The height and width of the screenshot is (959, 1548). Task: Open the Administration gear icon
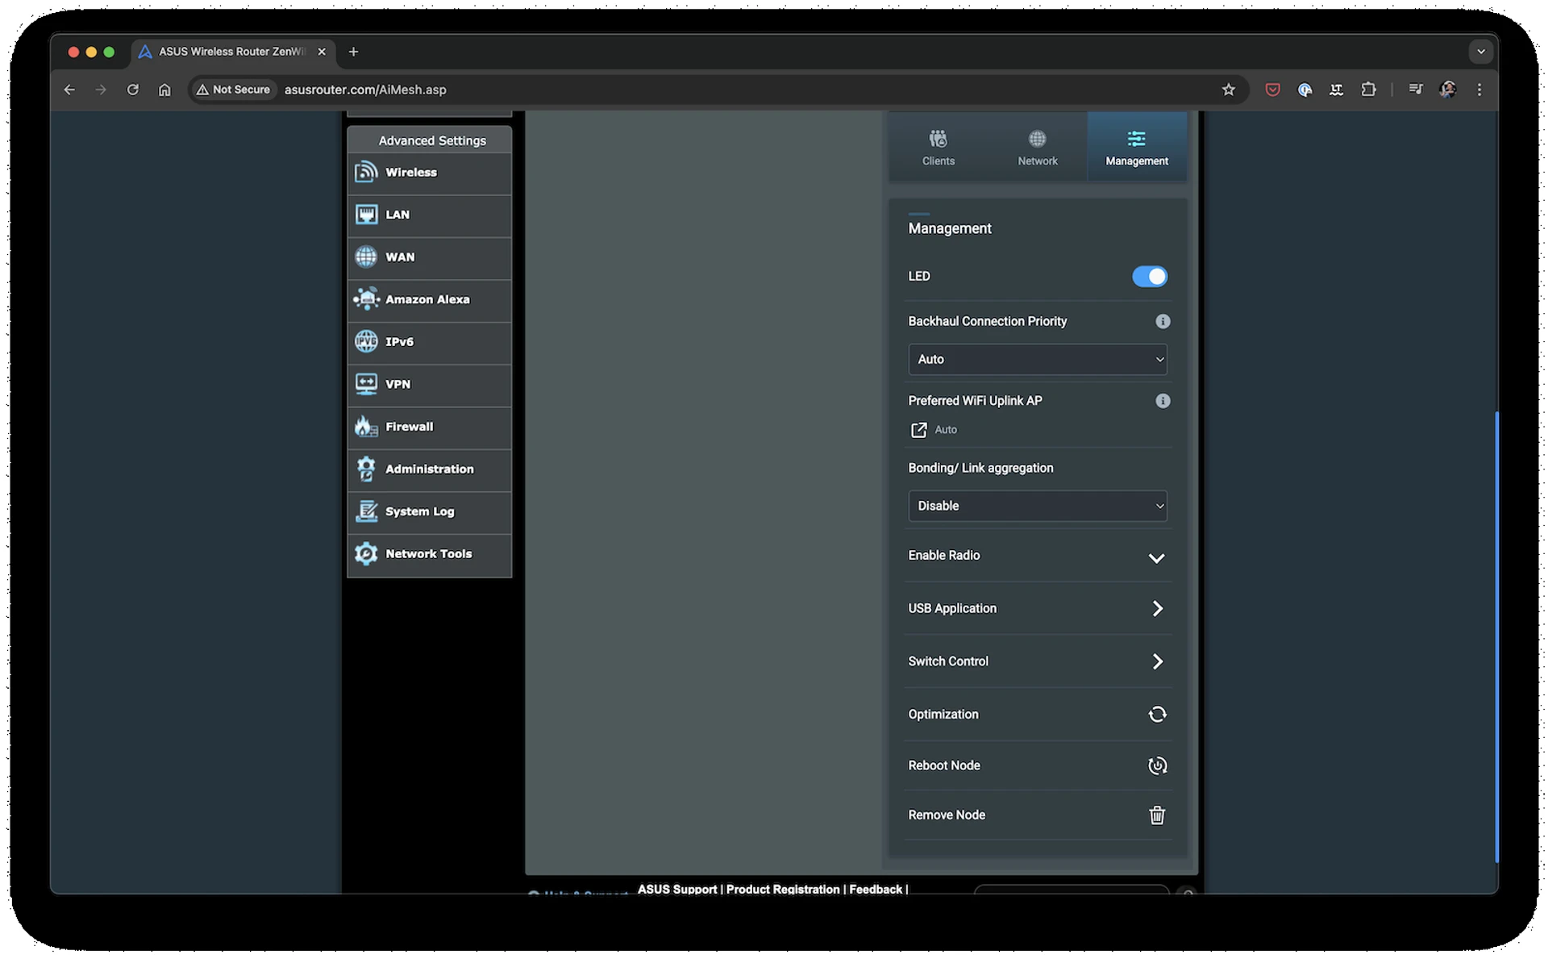366,469
